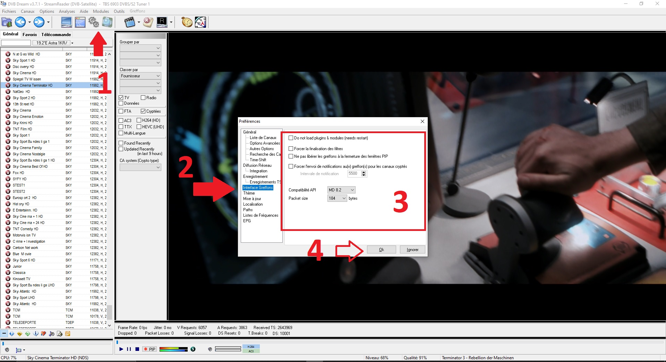
Task: Pause playback with the pause button
Action: 129,349
